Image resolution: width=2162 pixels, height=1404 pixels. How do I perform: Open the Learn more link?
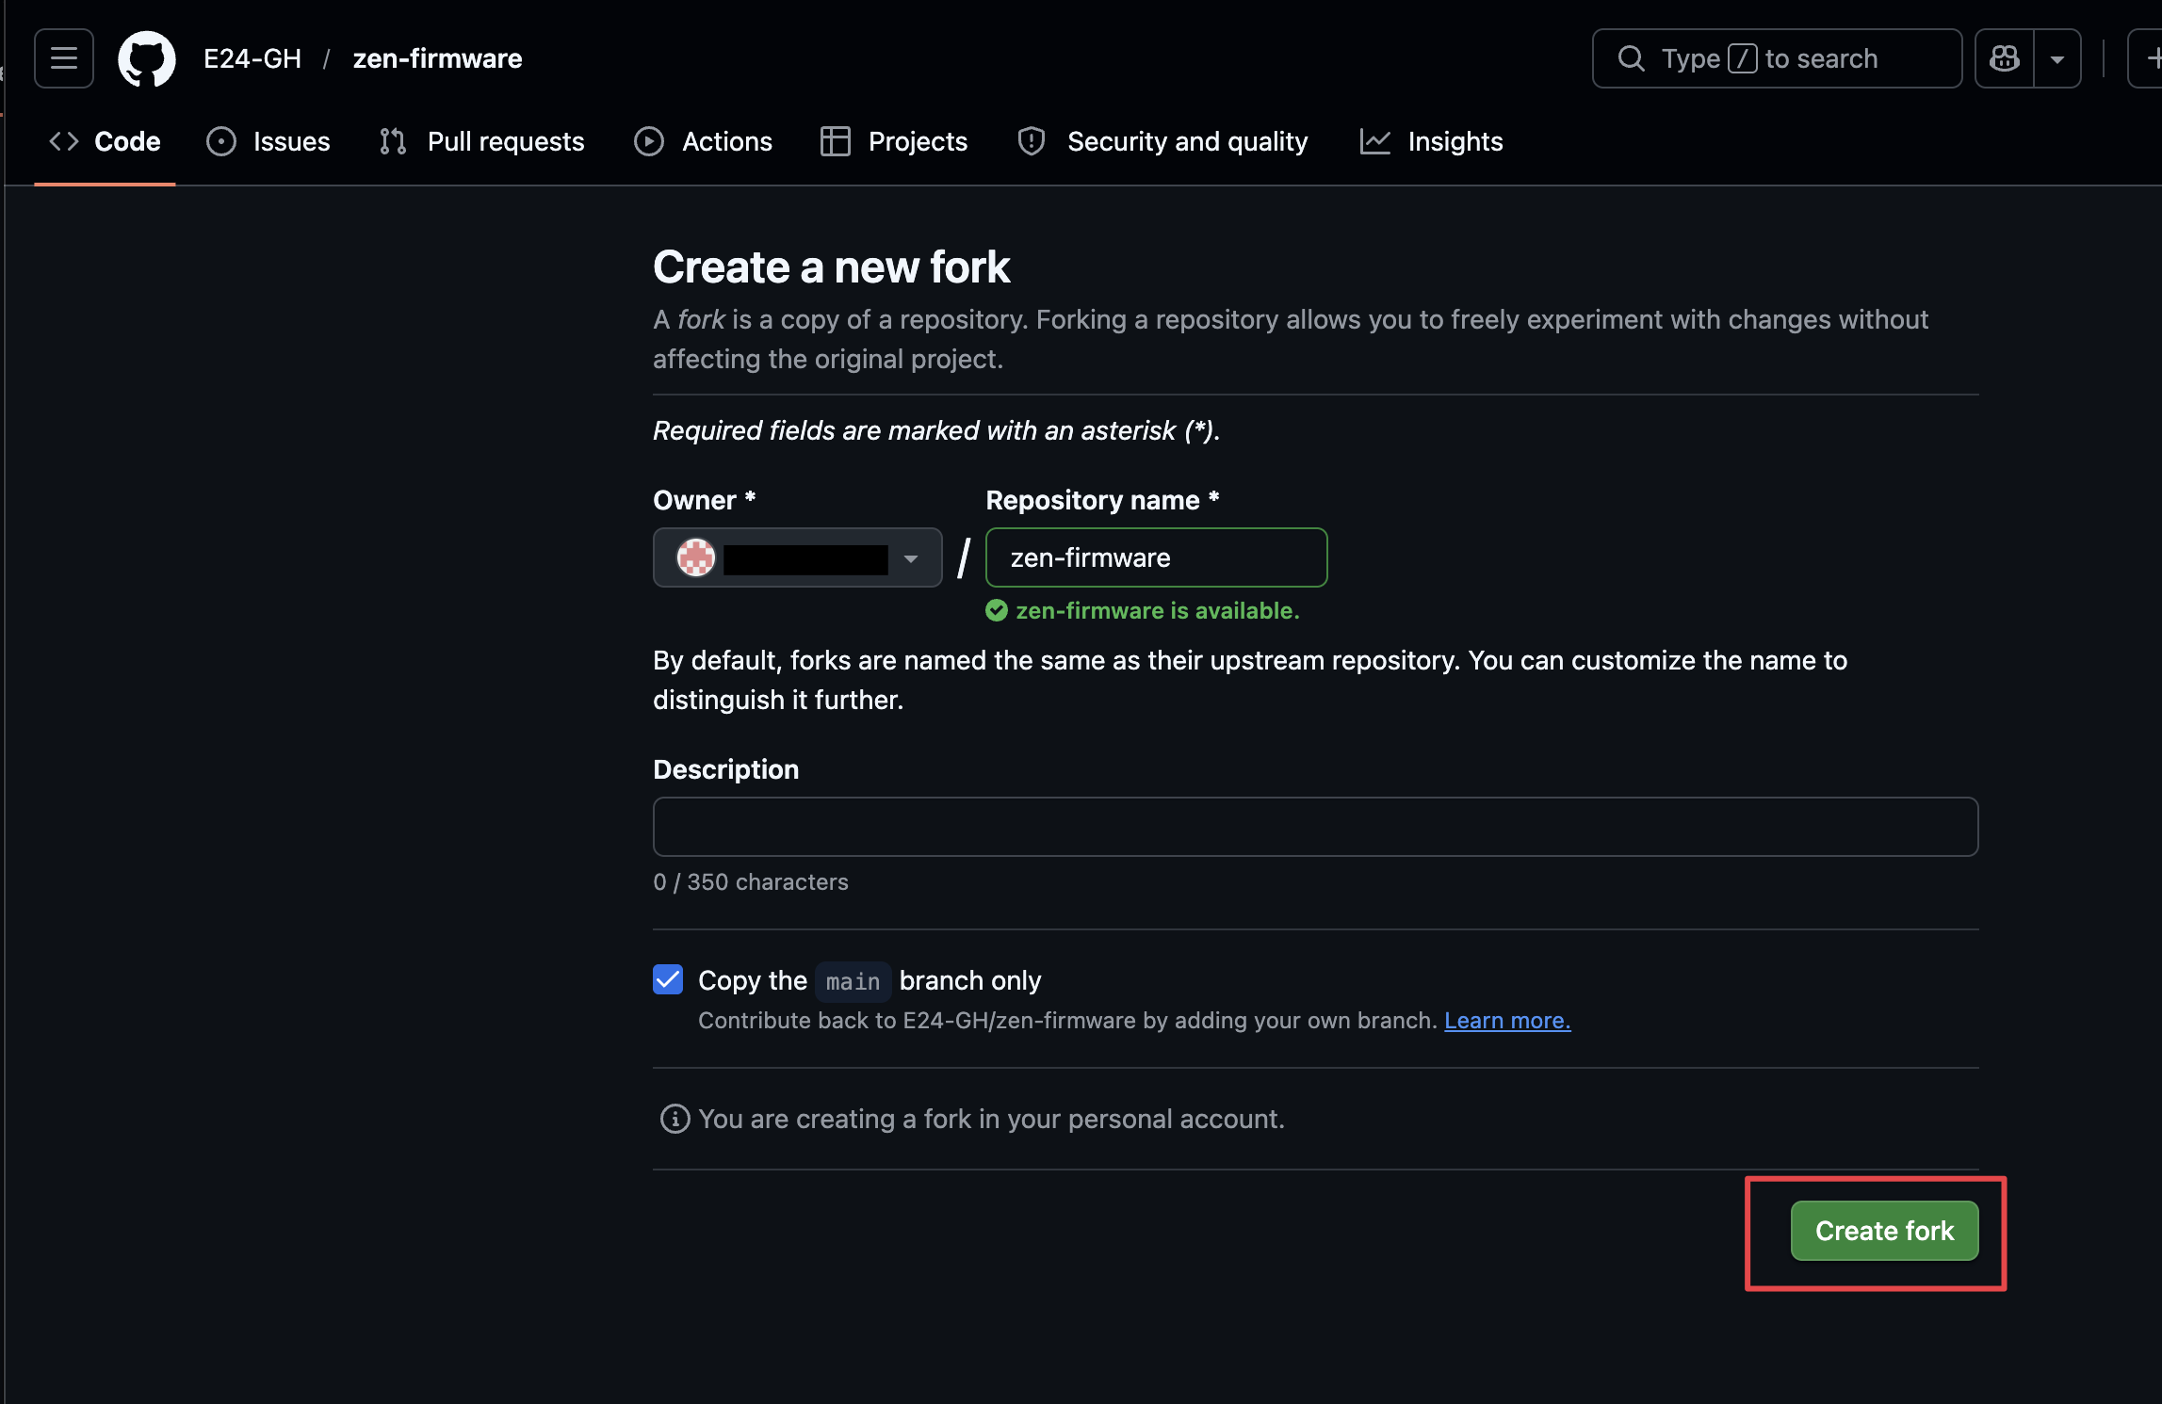(x=1507, y=1021)
